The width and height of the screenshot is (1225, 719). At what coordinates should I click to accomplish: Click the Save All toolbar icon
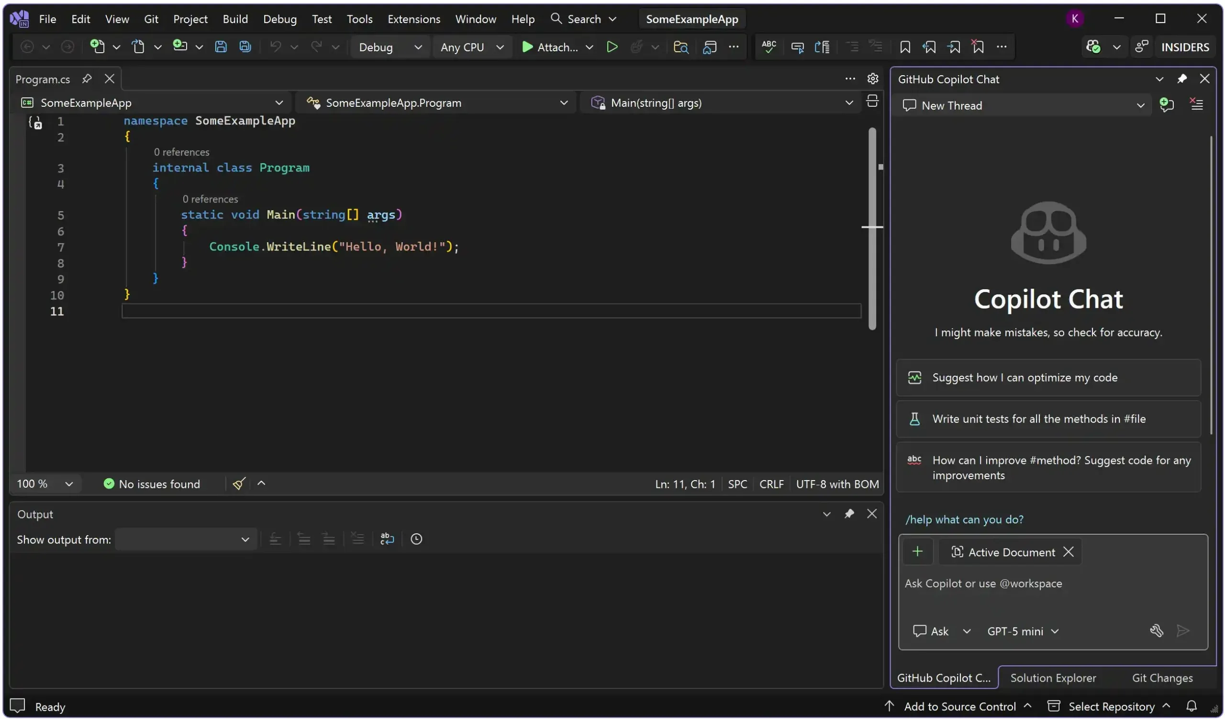[245, 46]
